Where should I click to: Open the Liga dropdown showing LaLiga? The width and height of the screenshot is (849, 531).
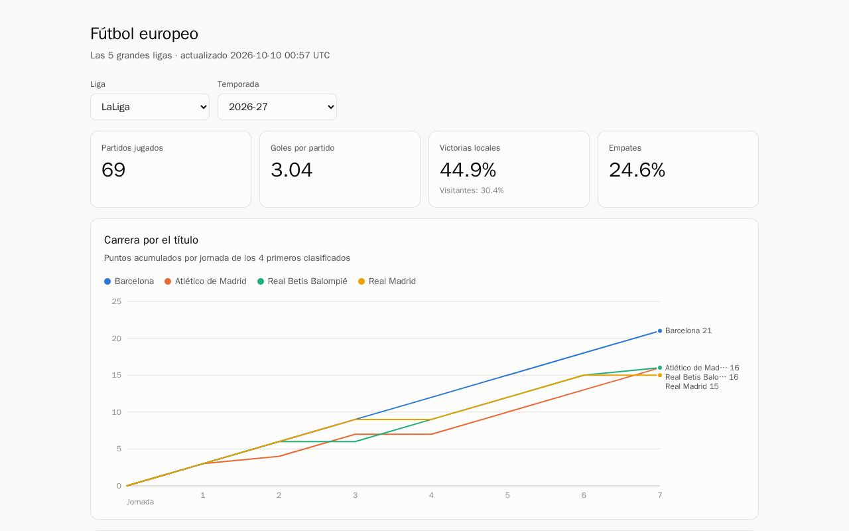click(x=150, y=107)
